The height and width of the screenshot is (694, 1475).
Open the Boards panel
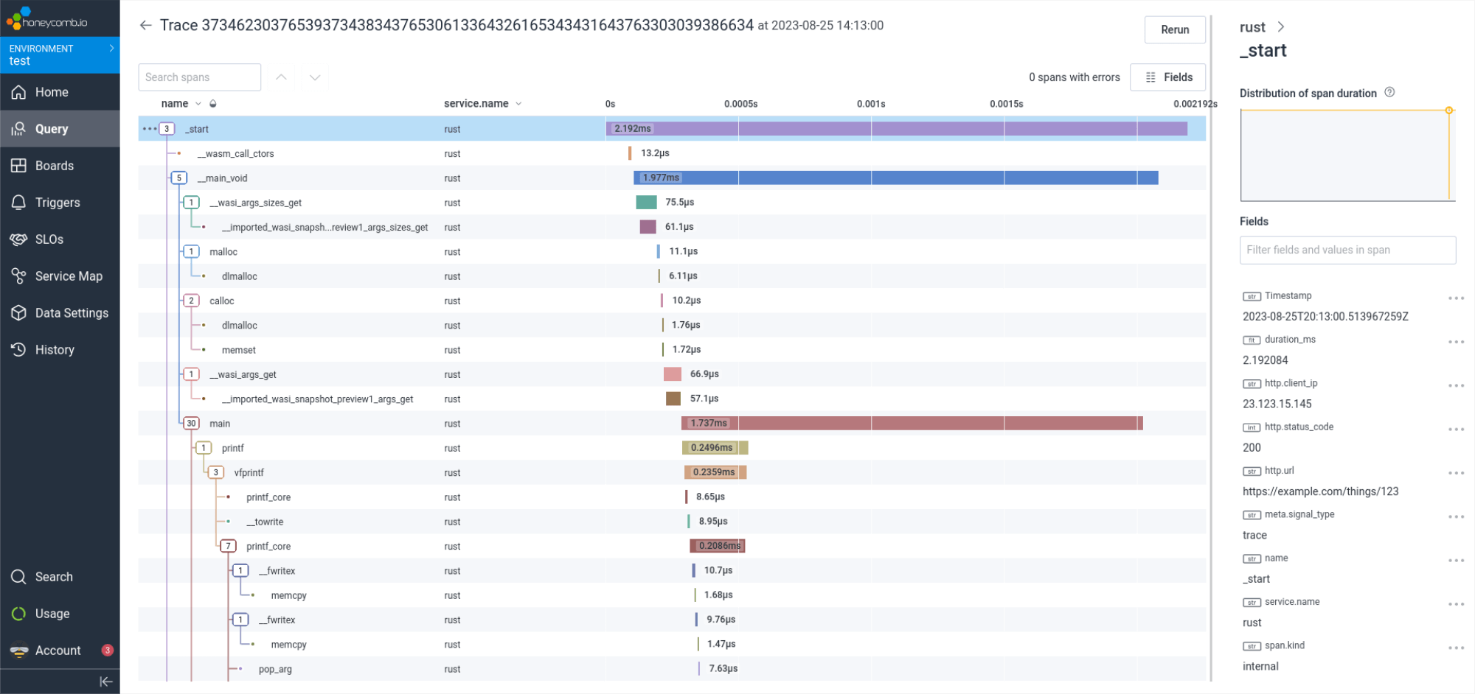[55, 165]
